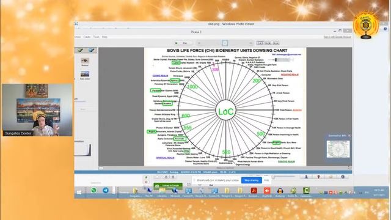Image resolution: width=391 pixels, height=220 pixels.
Task: Switch to the second editing tab with the brush
Action: (x=92, y=50)
